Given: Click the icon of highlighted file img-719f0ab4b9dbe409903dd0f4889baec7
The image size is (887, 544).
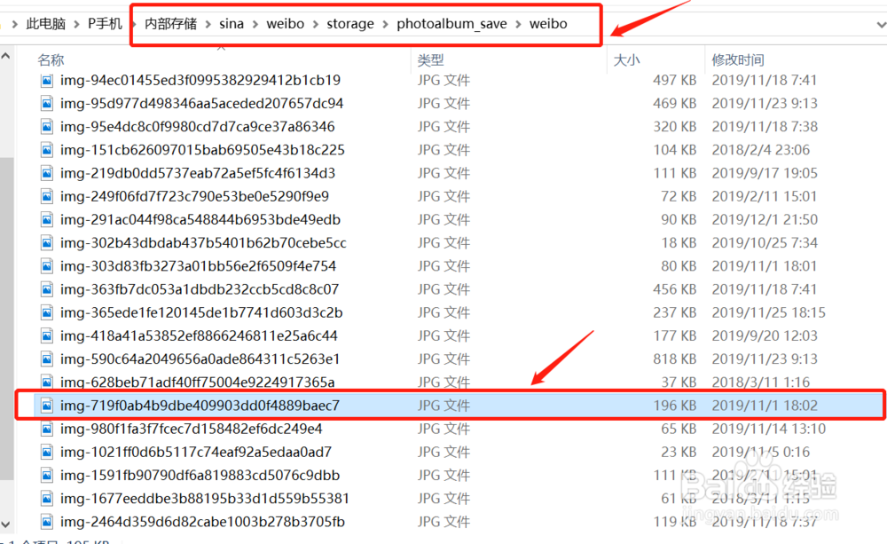Looking at the screenshot, I should [47, 406].
